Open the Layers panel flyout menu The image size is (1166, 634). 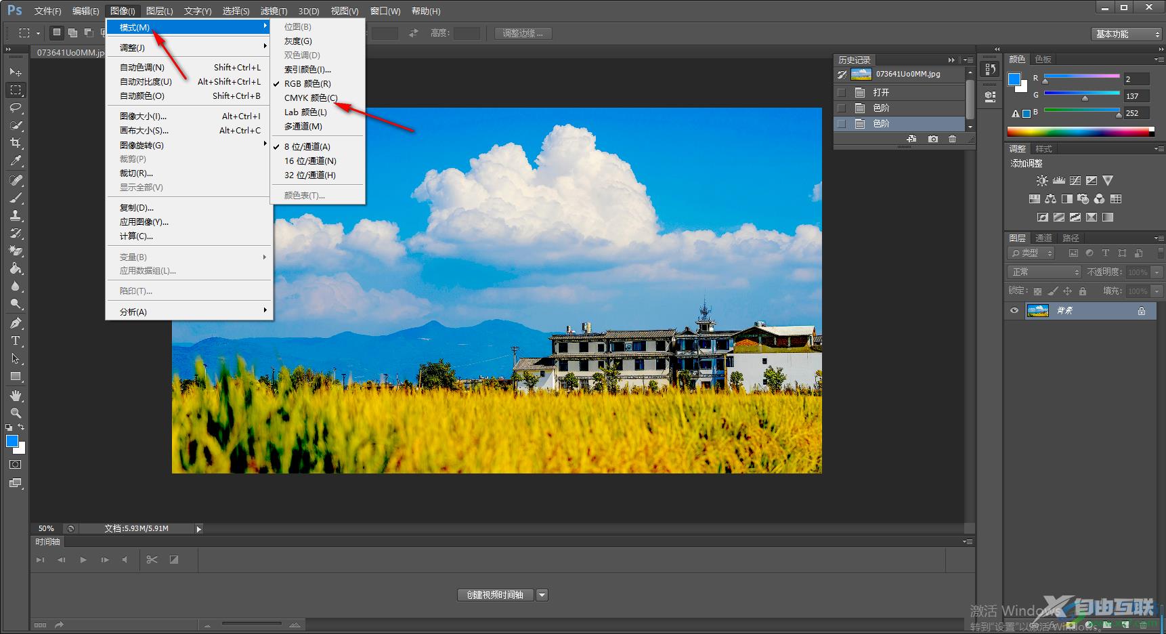click(x=1159, y=238)
